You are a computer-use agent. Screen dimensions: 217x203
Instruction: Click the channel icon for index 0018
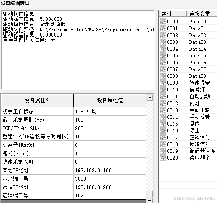coord(162,144)
